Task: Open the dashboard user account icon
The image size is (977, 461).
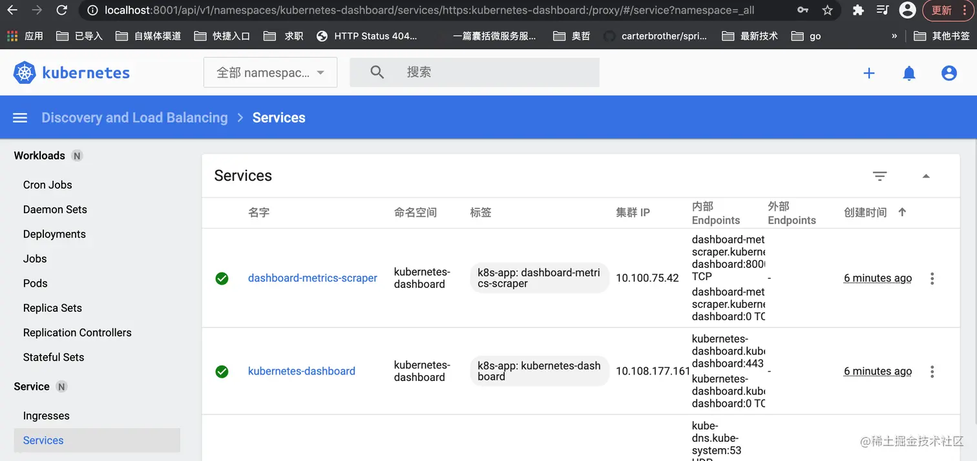Action: pyautogui.click(x=949, y=73)
